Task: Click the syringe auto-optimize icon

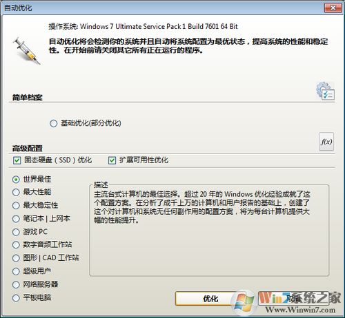Action: 27,51
